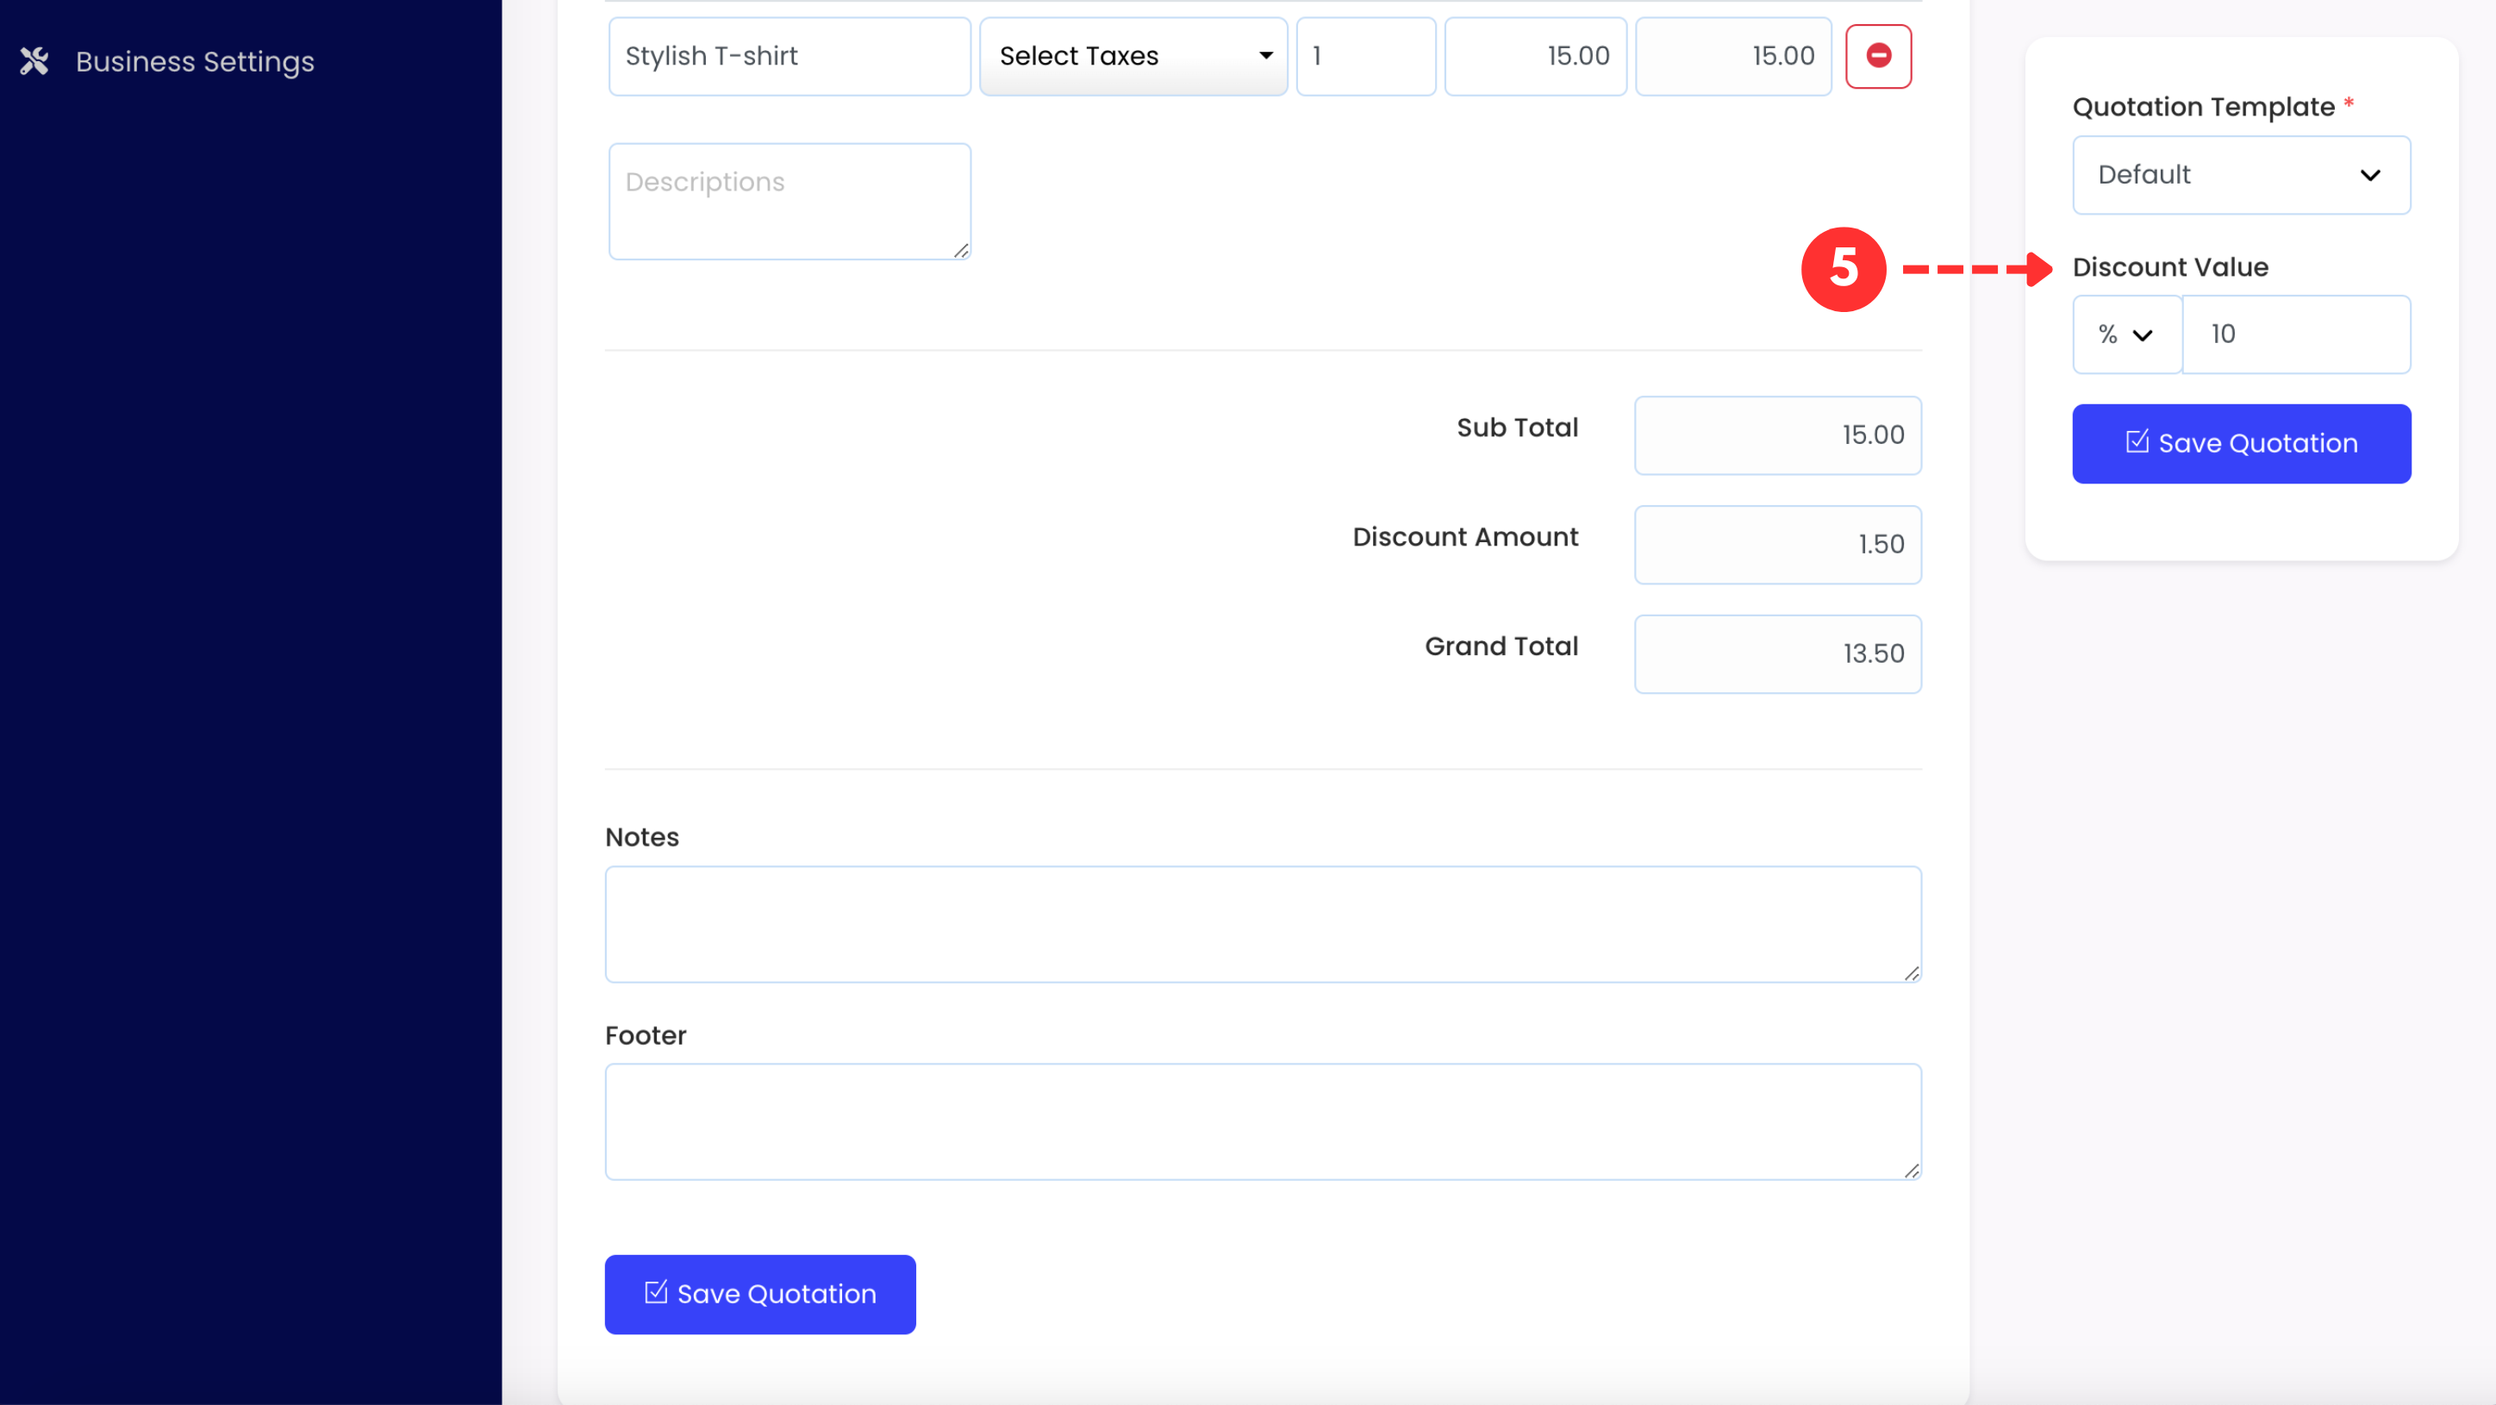Click the Sub Total label
This screenshot has width=2496, height=1405.
pos(1518,428)
